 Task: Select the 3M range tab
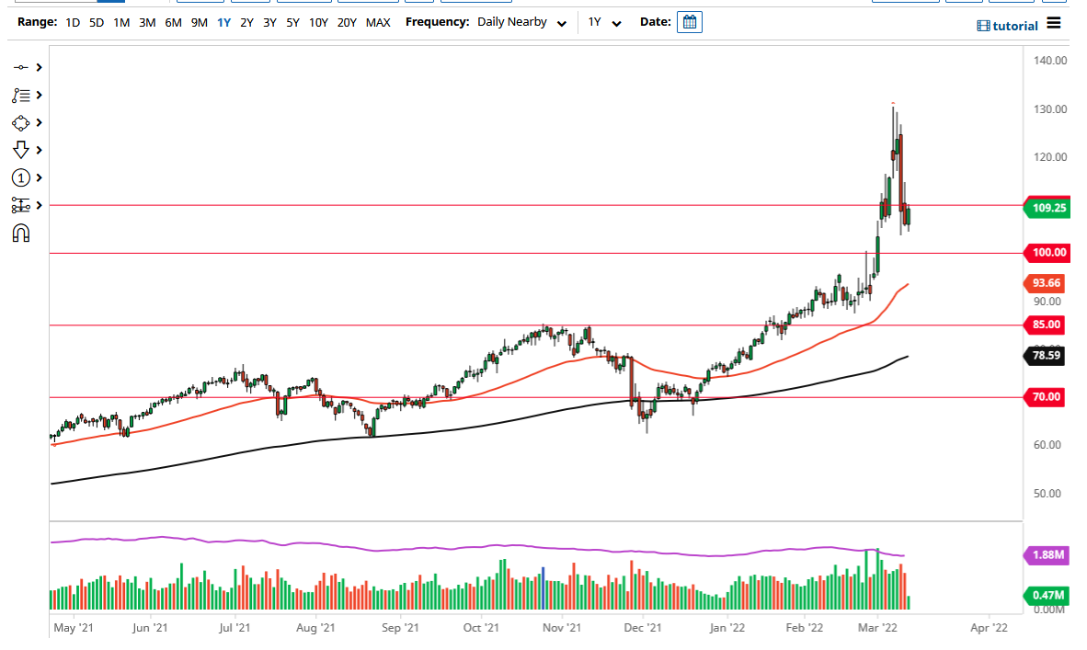[x=146, y=22]
